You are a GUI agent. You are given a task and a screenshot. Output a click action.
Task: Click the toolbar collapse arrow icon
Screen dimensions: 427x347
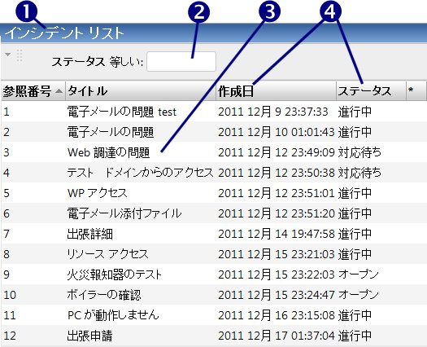pos(8,55)
